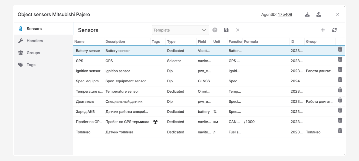Open the Groups tab in sidebar
The height and width of the screenshot is (161, 359).
click(x=33, y=53)
